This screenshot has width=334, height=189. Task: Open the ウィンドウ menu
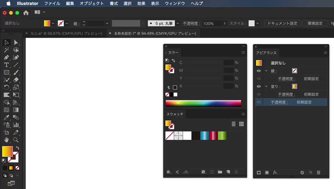pyautogui.click(x=175, y=3)
